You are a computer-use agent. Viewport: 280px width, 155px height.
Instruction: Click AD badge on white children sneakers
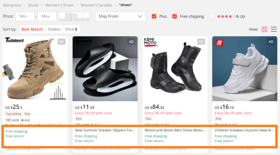[x=271, y=42]
